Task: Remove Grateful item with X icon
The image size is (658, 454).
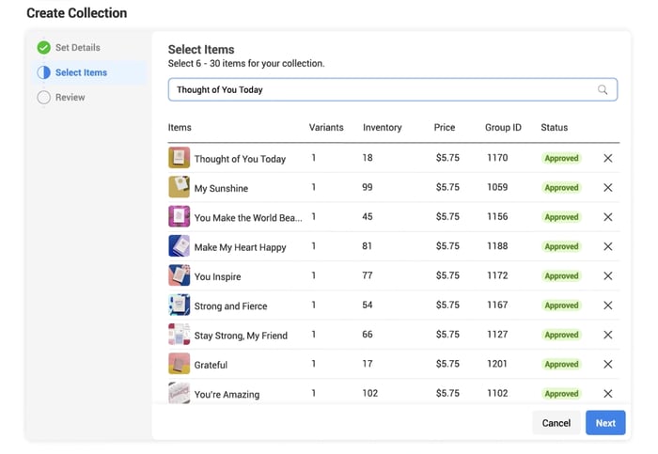Action: (x=607, y=364)
